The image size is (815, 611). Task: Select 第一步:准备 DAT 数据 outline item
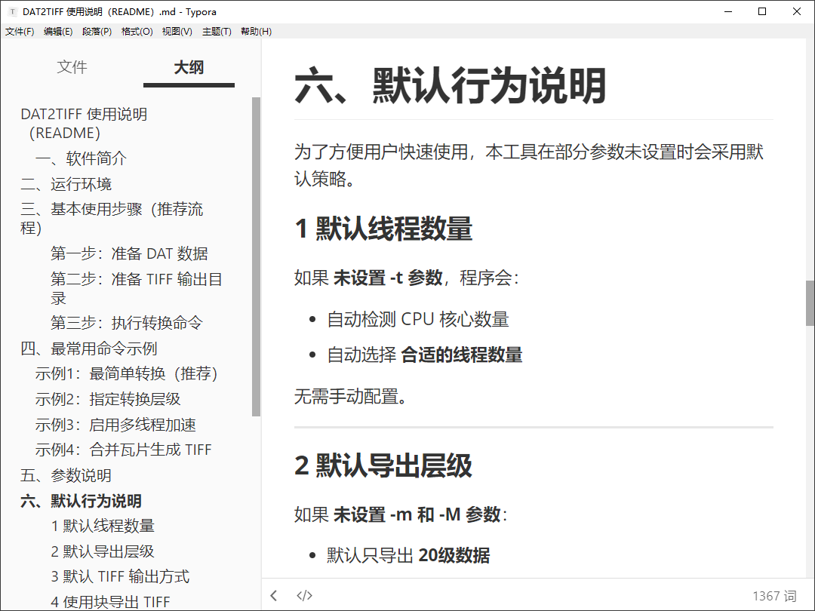(130, 253)
